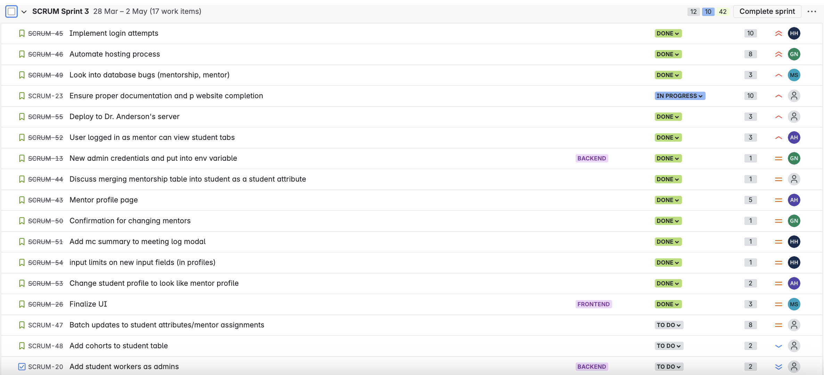Image resolution: width=824 pixels, height=375 pixels.
Task: Click low priority chevron on Add cohorts row
Action: [x=778, y=346]
